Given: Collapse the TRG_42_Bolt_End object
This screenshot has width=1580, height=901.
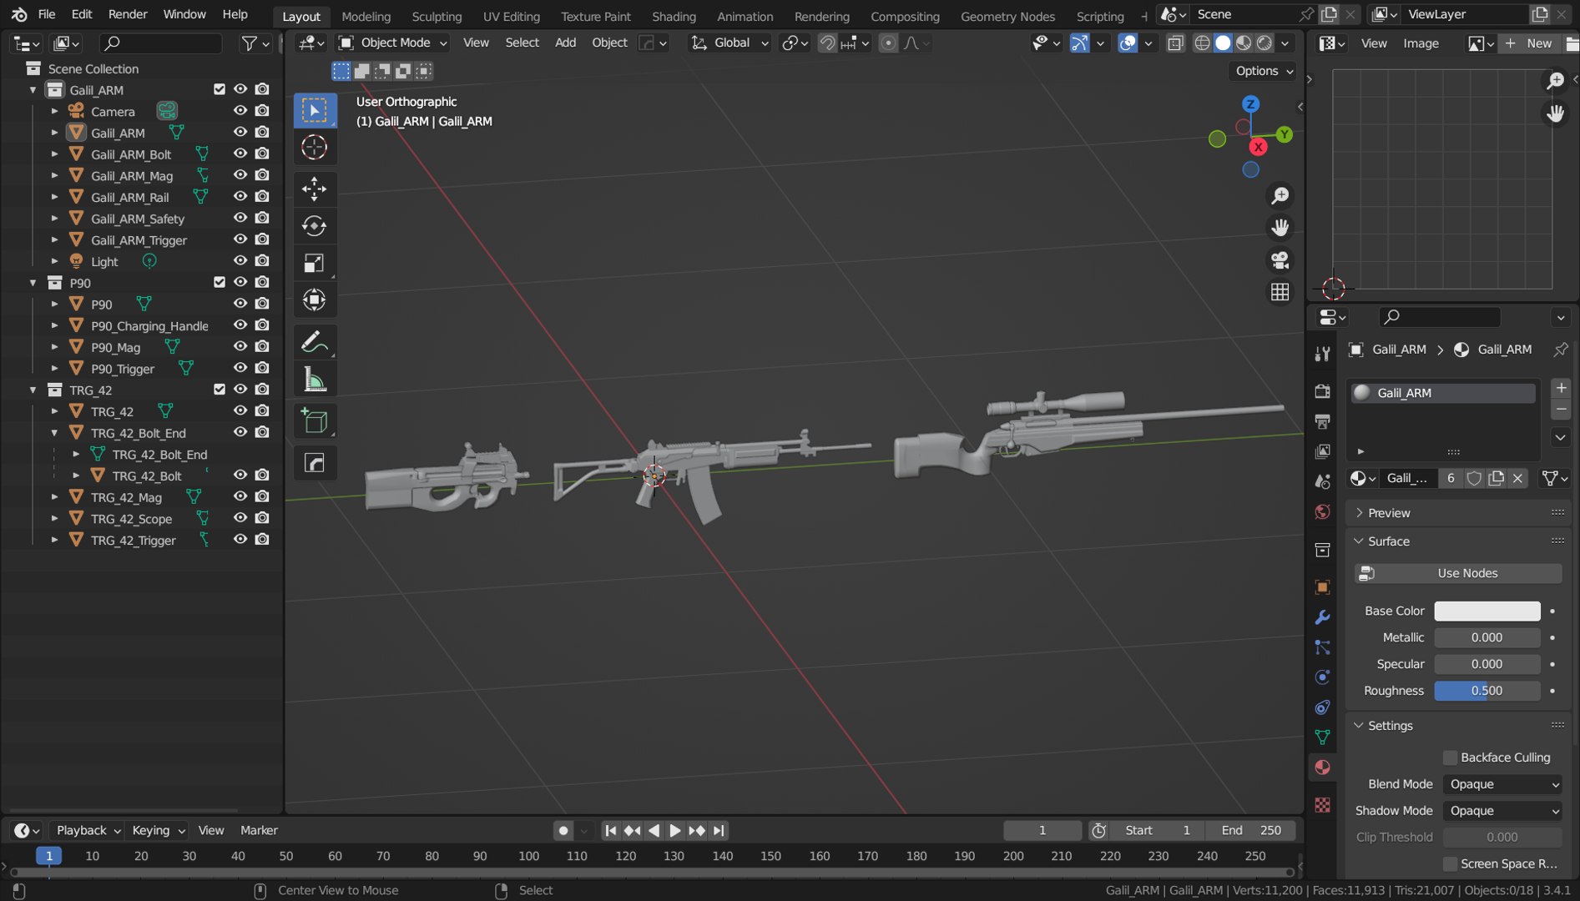Looking at the screenshot, I should (54, 433).
